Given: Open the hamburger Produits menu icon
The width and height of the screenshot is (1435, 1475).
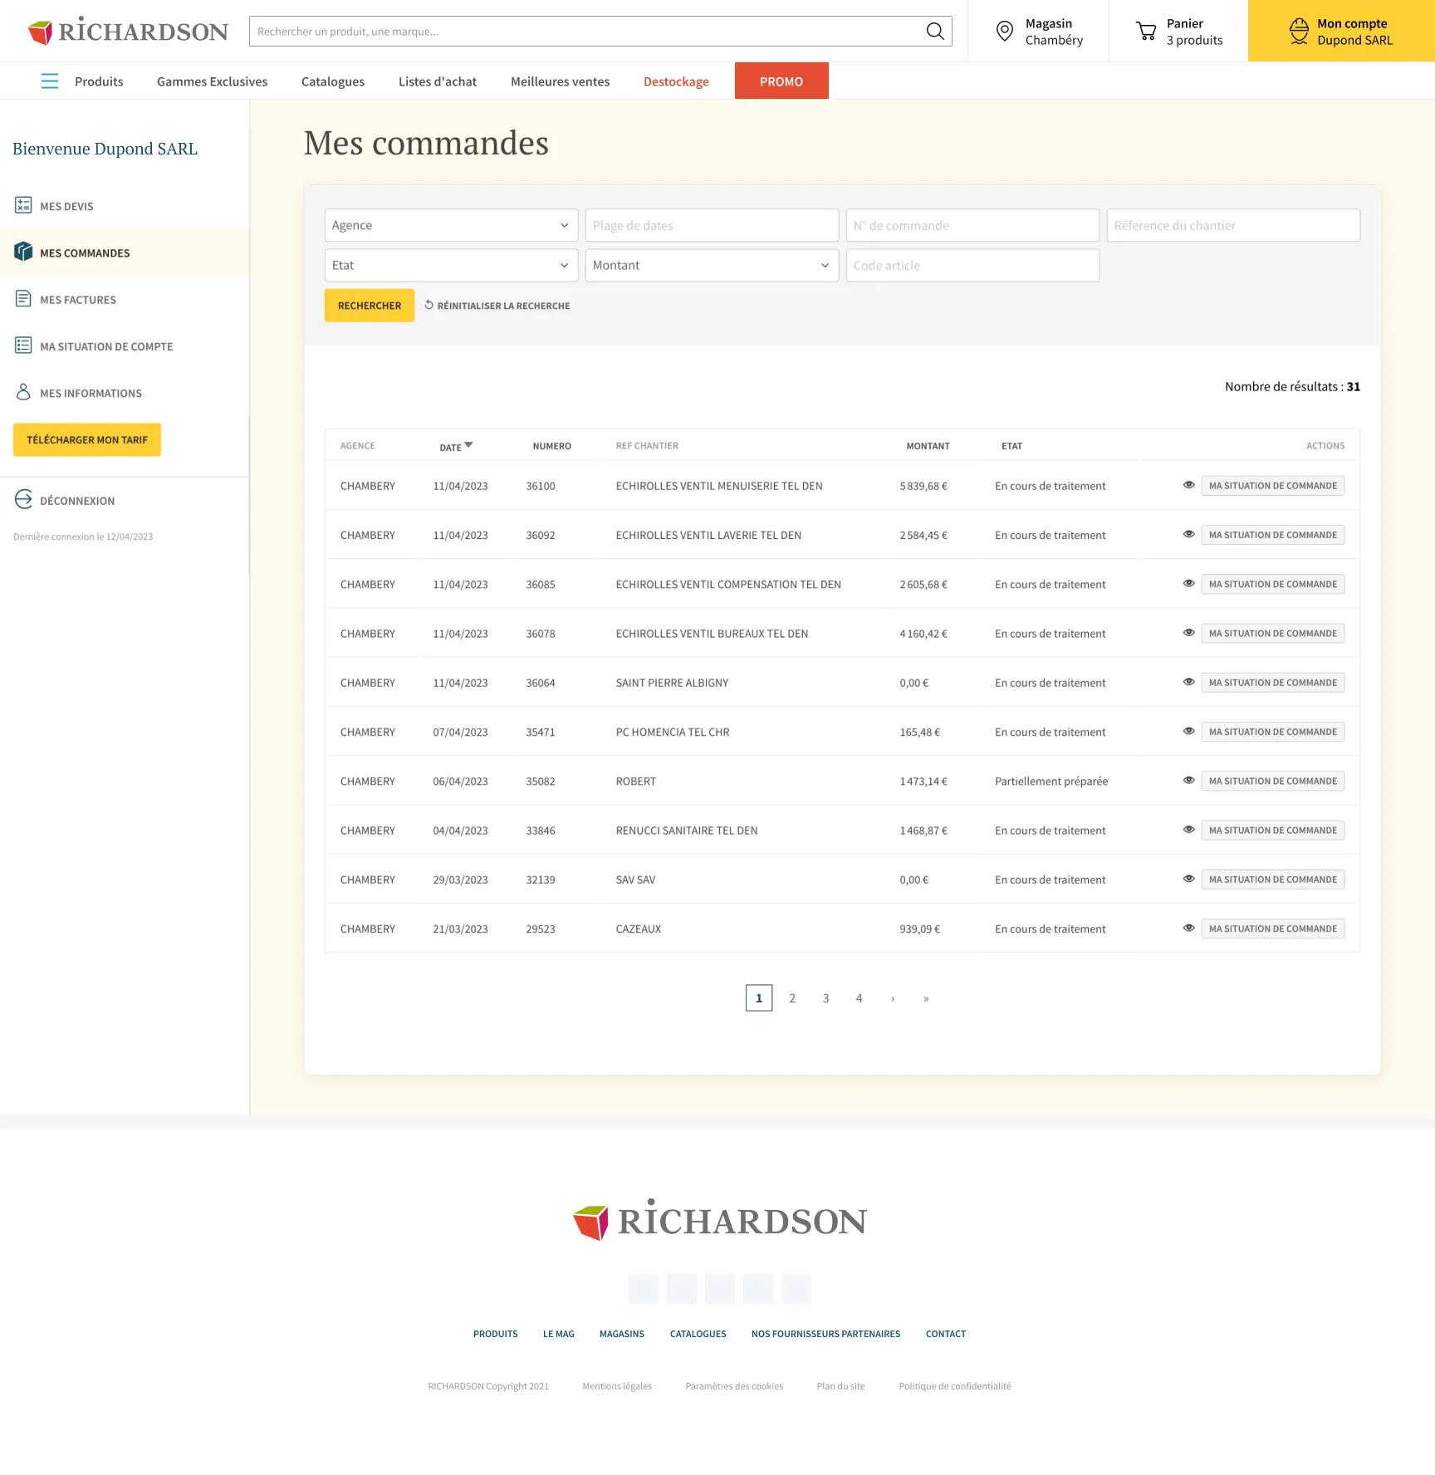Looking at the screenshot, I should pos(50,81).
